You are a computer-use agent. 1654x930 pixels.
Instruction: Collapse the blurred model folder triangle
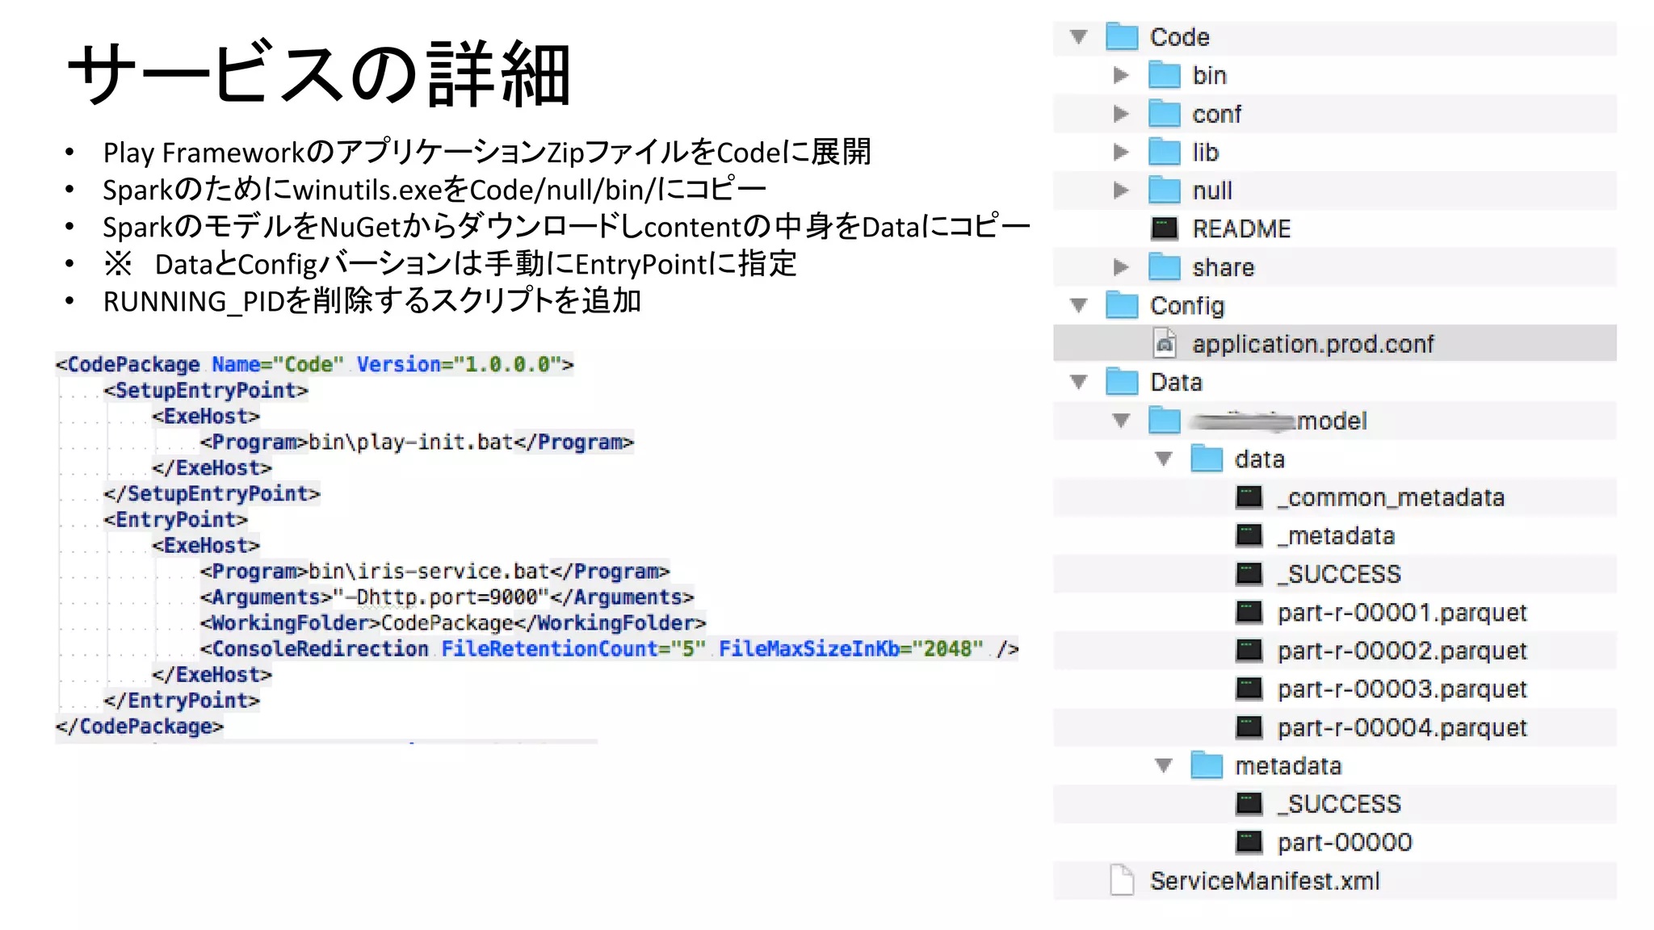tap(1121, 421)
